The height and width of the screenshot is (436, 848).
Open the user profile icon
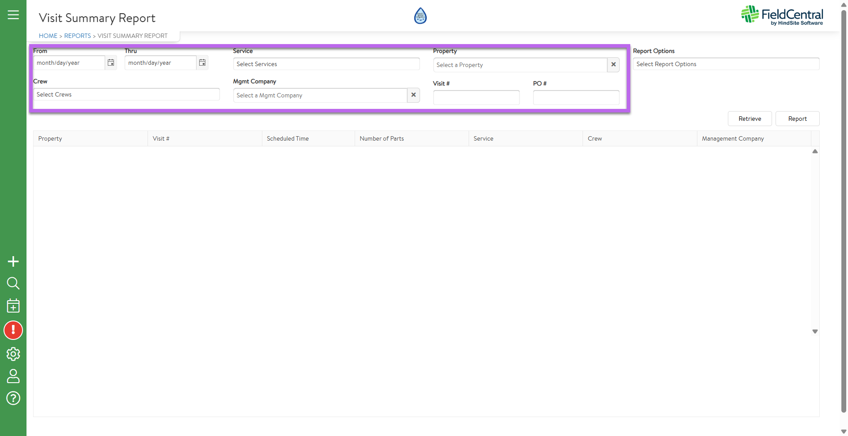coord(13,376)
